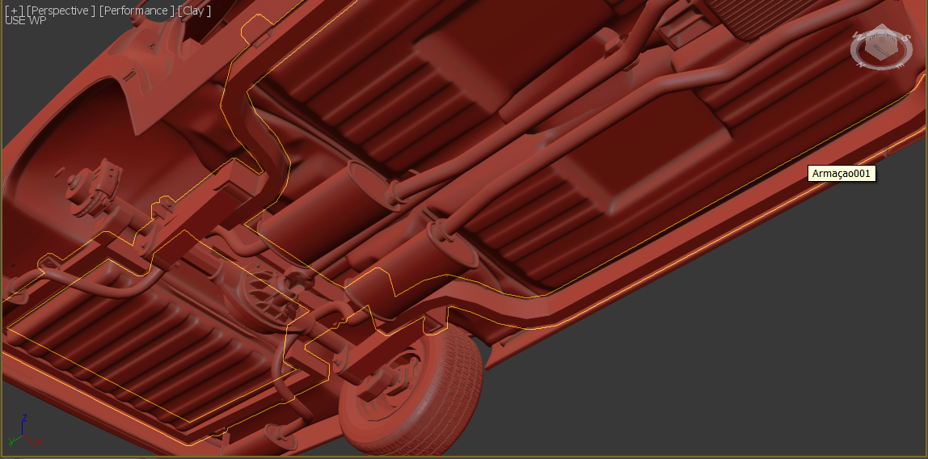Click the USE WP viewport text

(x=25, y=21)
